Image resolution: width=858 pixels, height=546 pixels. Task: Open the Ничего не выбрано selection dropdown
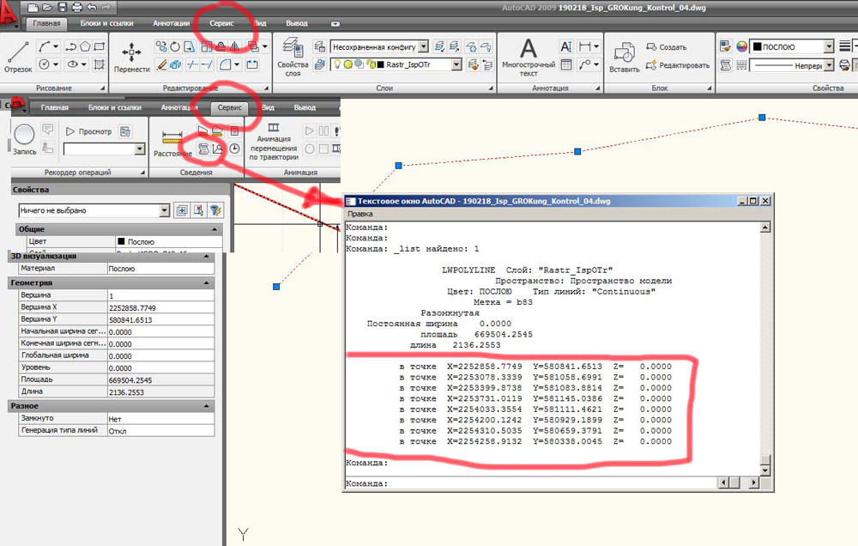(164, 210)
